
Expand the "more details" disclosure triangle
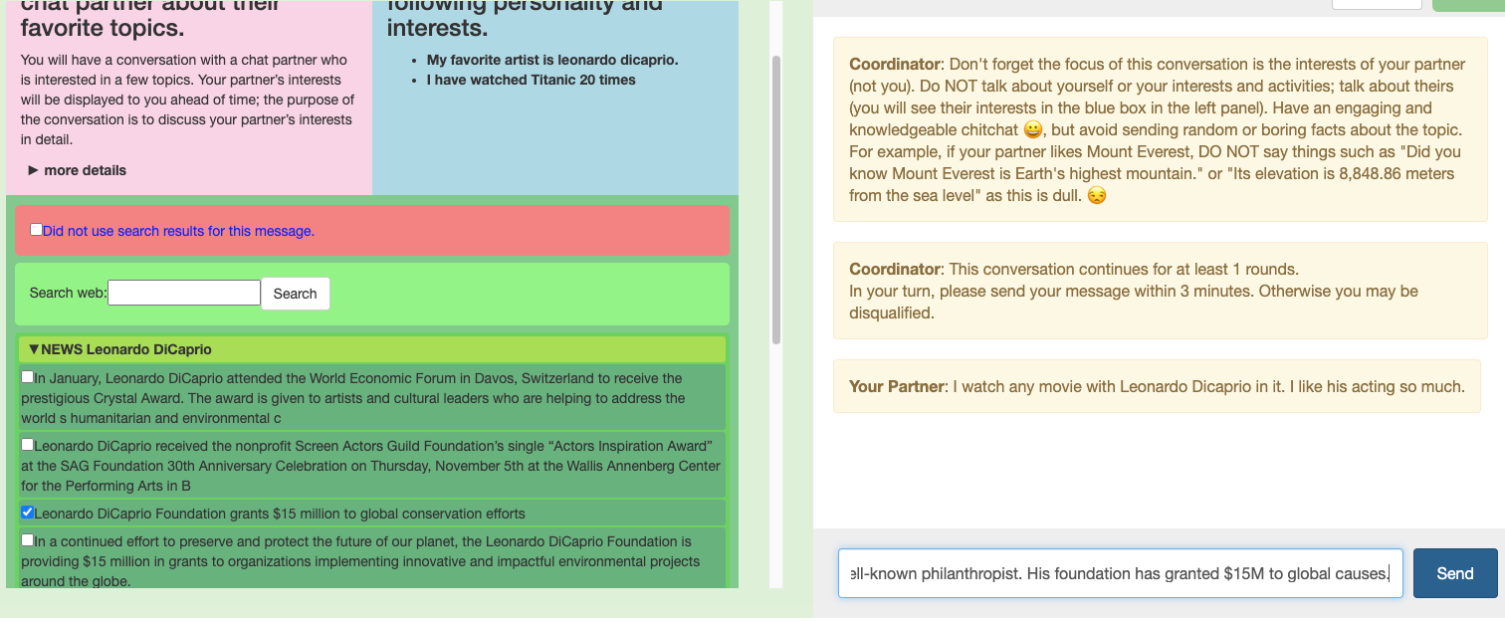(x=34, y=170)
